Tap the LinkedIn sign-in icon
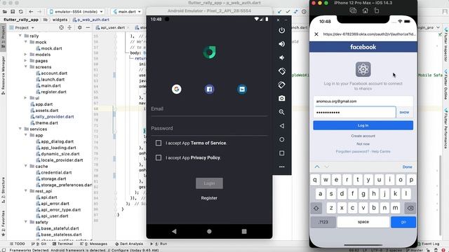 [242, 89]
